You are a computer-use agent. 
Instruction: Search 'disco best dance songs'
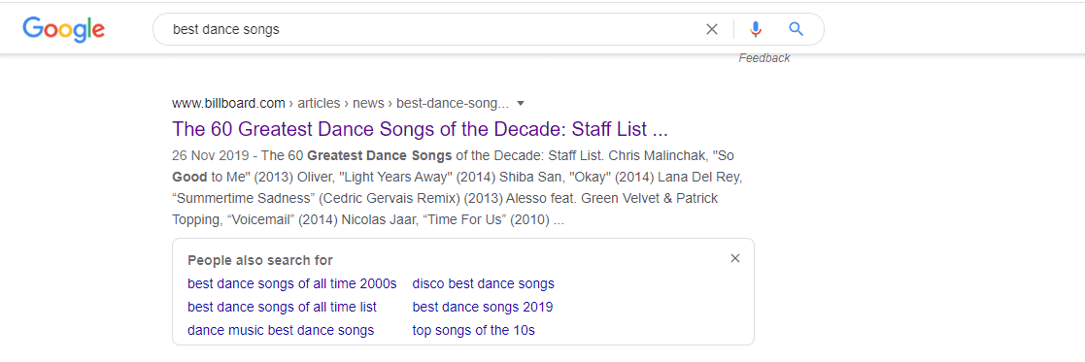[484, 283]
